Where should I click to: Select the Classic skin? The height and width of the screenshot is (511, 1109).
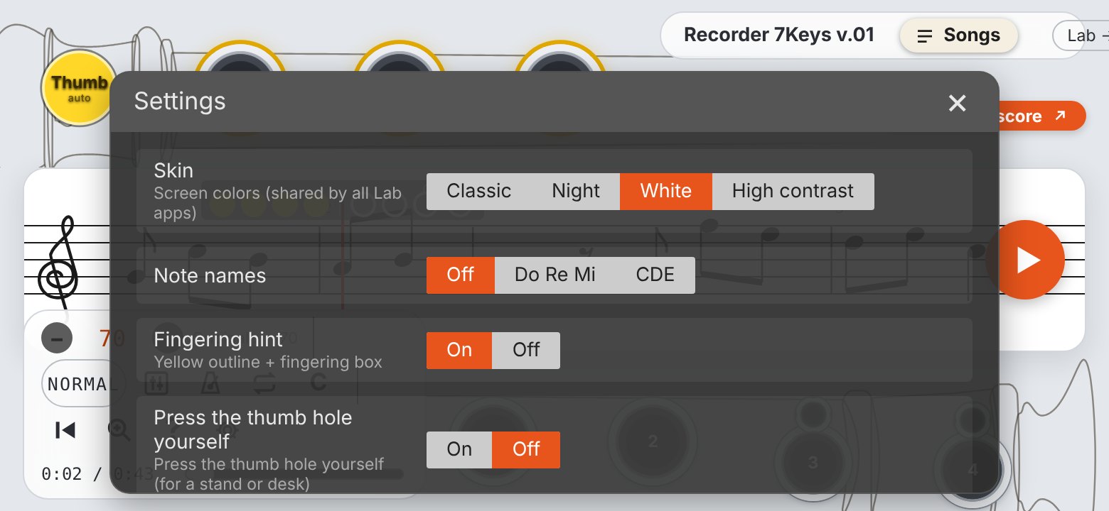(x=479, y=192)
